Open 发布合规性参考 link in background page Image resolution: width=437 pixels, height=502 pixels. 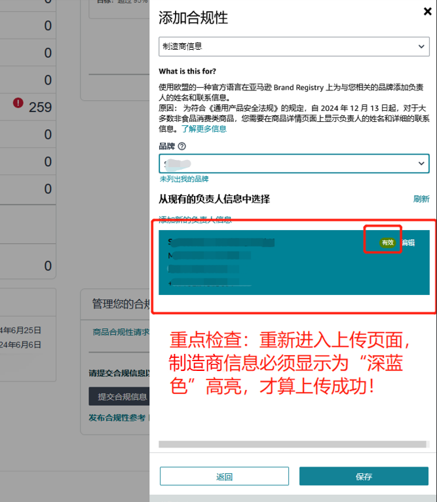pos(117,418)
